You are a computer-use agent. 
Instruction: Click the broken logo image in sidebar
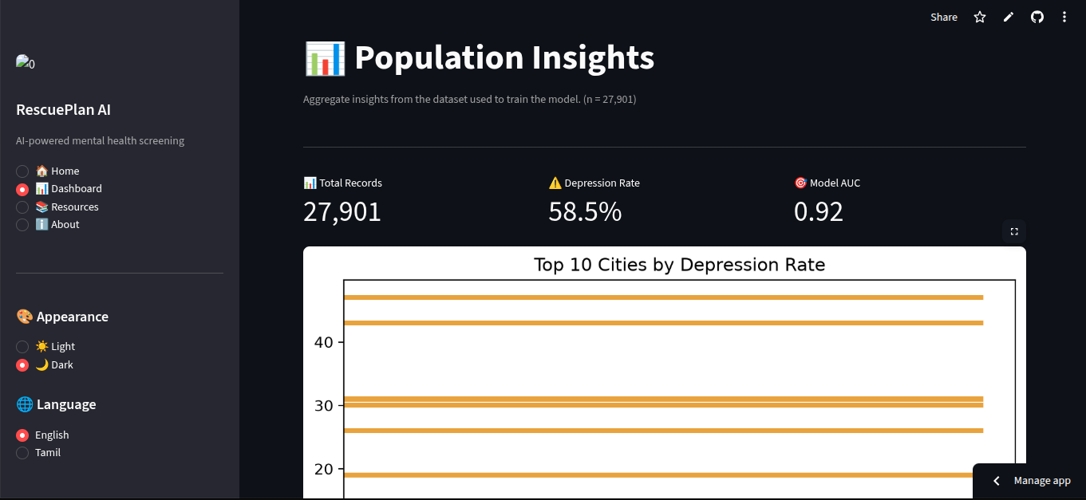26,63
